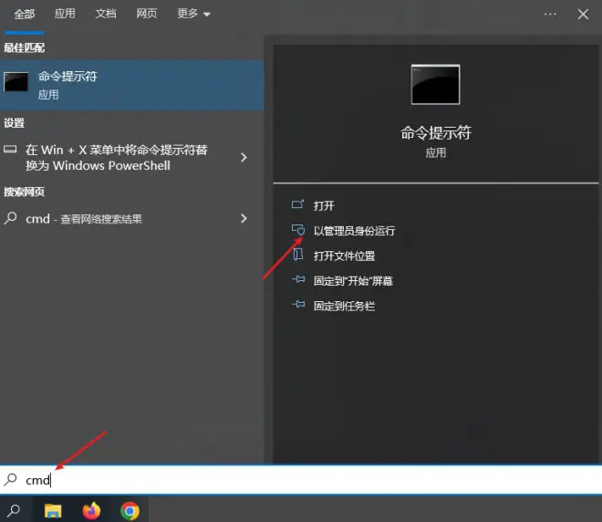
Task: Choose 固定到任务栏
Action: (344, 306)
